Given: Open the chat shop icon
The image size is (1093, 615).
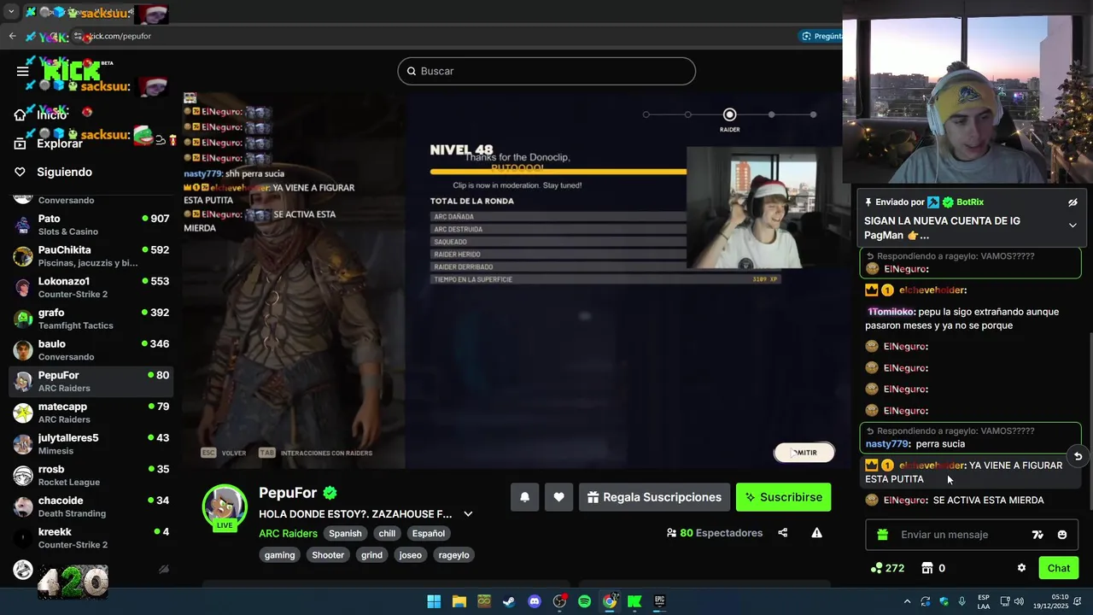Looking at the screenshot, I should [927, 568].
